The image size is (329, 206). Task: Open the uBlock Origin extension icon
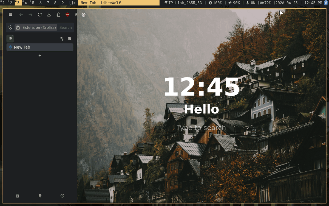point(67,15)
